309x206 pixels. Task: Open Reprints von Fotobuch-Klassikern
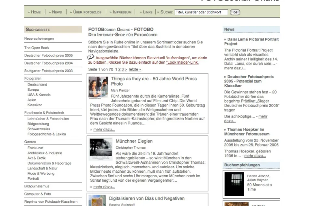click(51, 202)
